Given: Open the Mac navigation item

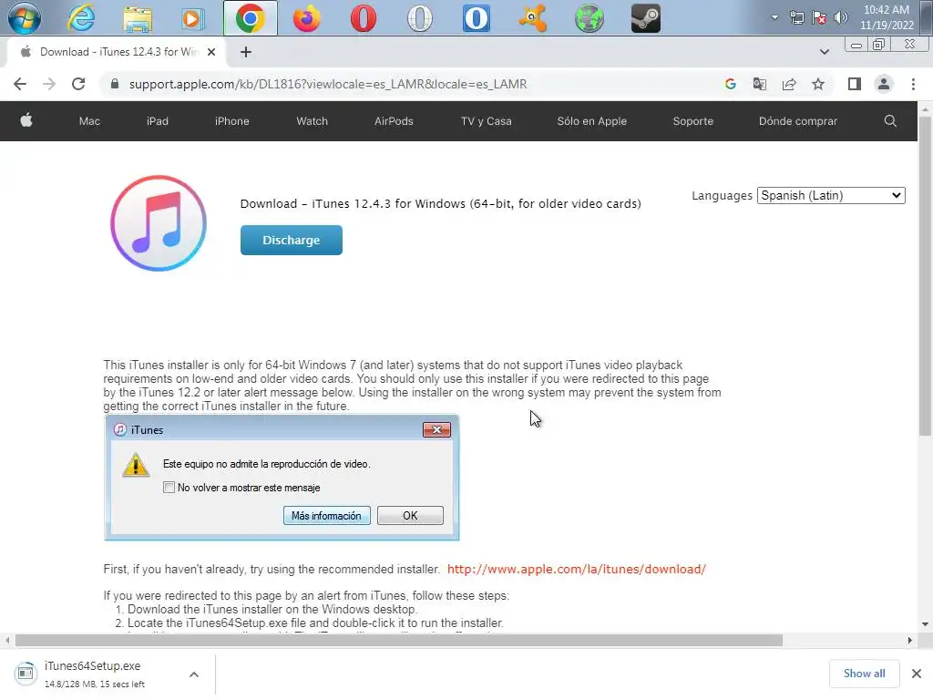Looking at the screenshot, I should point(89,121).
